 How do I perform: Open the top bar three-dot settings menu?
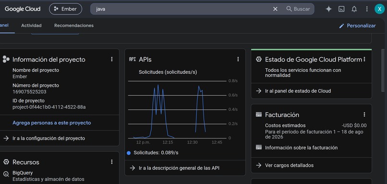(x=367, y=9)
